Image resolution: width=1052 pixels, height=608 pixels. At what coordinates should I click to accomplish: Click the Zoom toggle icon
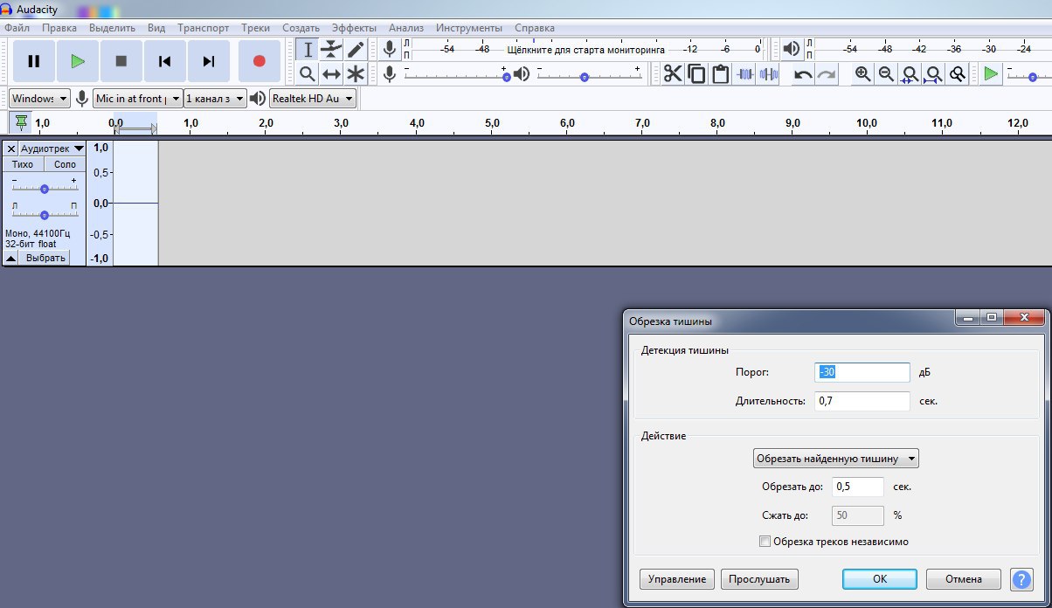(x=958, y=74)
